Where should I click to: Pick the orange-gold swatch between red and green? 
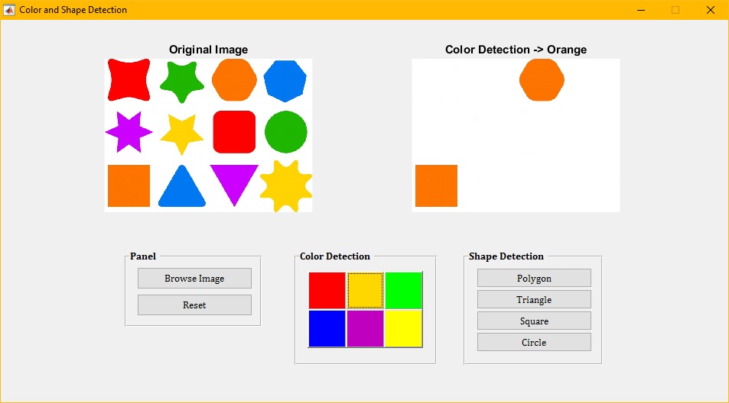(365, 290)
